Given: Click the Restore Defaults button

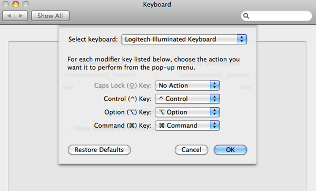Looking at the screenshot, I should [x=99, y=150].
